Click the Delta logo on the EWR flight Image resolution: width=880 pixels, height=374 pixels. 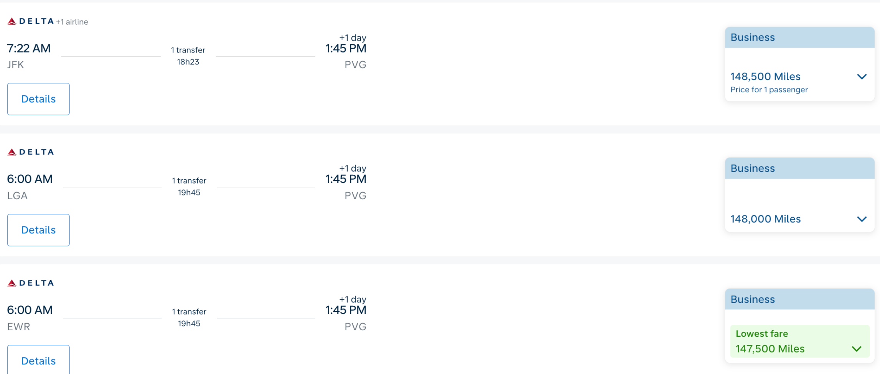point(31,283)
